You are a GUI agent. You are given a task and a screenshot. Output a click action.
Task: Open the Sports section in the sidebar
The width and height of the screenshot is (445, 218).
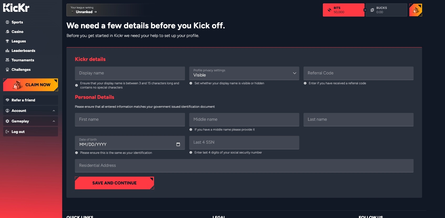point(17,22)
